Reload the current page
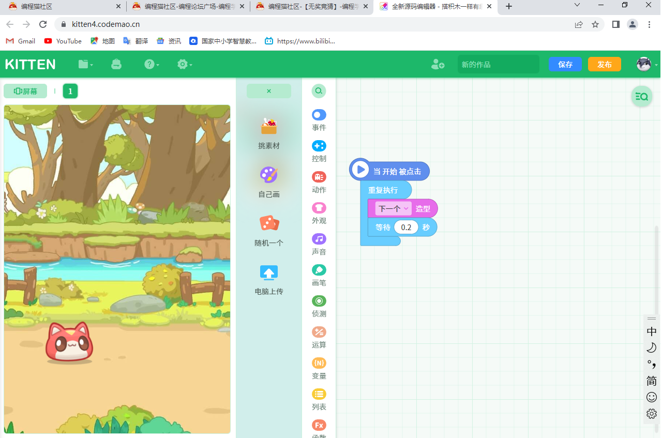The image size is (662, 438). tap(43, 24)
